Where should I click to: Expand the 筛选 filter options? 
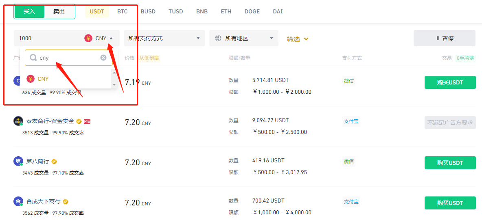click(x=298, y=39)
